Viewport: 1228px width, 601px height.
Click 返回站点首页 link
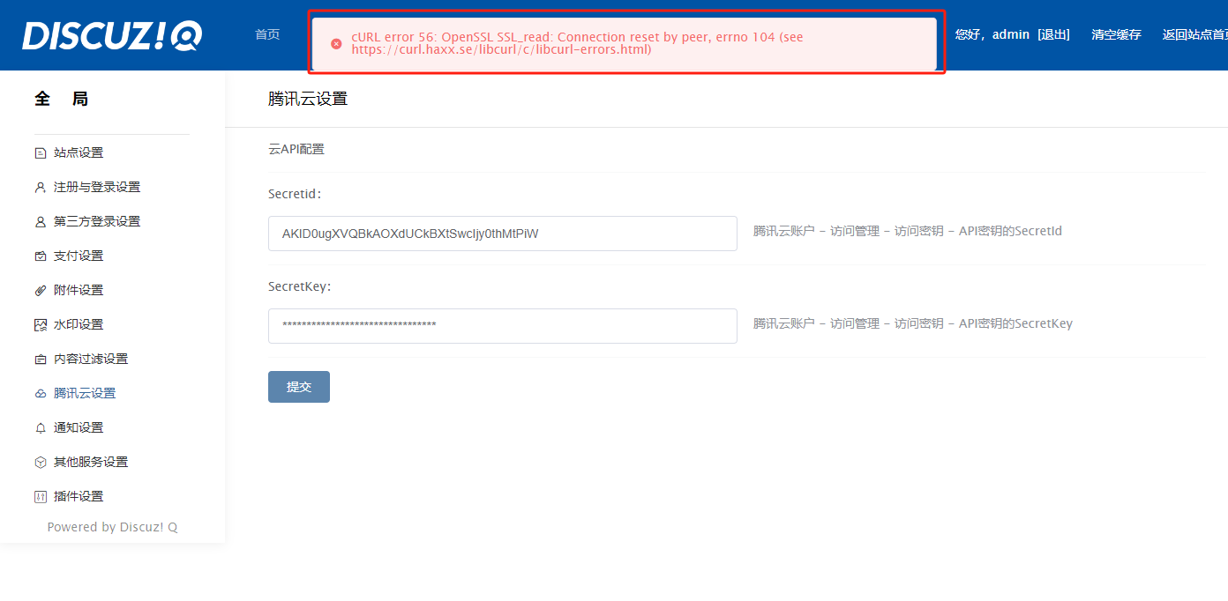click(x=1195, y=34)
